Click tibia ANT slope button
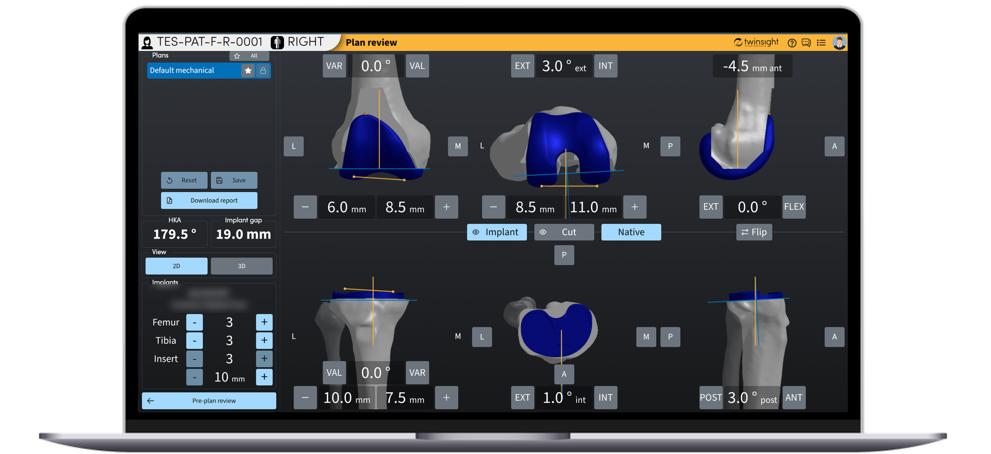 [x=793, y=397]
